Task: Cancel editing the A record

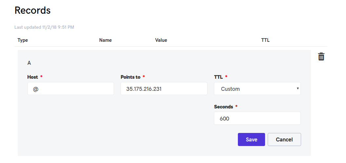Action: click(x=284, y=139)
